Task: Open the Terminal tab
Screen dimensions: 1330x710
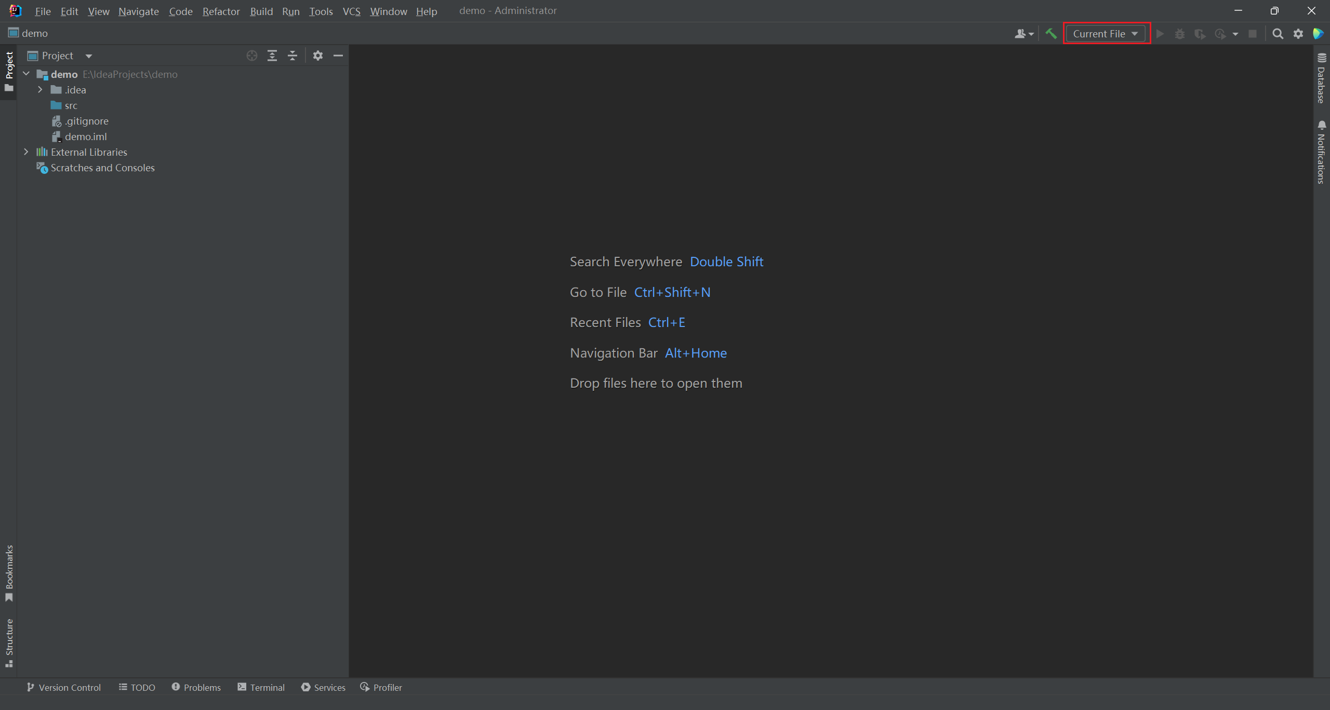Action: 261,687
